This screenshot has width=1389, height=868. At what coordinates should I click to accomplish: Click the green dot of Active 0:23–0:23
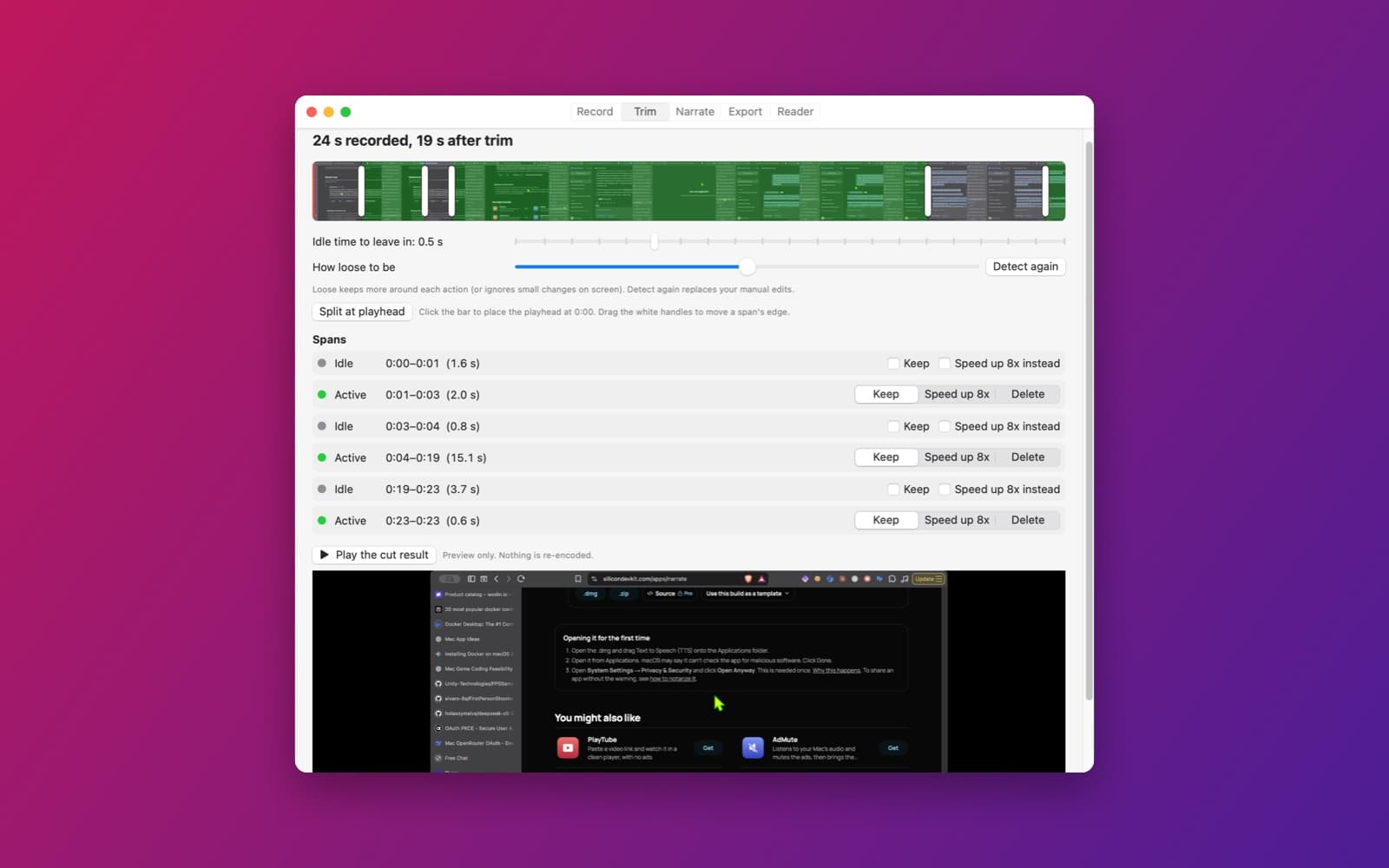322,520
